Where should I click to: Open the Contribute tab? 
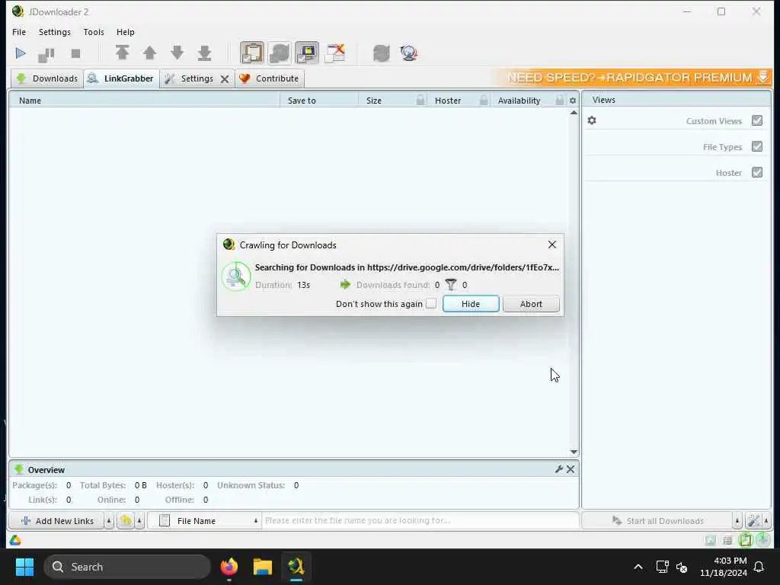[269, 78]
